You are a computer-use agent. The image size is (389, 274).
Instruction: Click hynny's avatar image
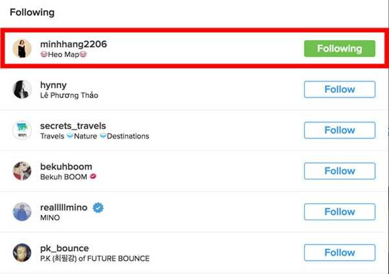(x=22, y=89)
